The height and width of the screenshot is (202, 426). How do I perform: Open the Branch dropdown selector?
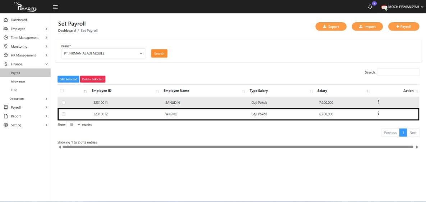(103, 53)
